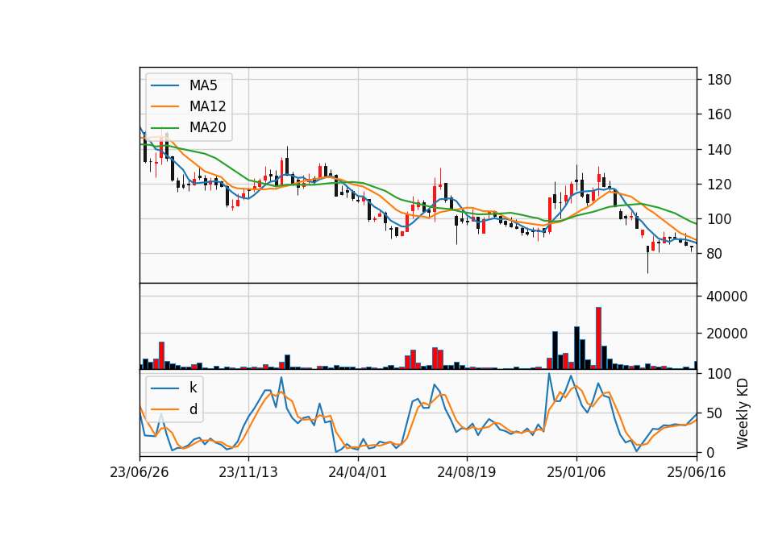Image resolution: width=774 pixels, height=556 pixels.
Task: Click the 20000 volume axis label
Action: [727, 334]
